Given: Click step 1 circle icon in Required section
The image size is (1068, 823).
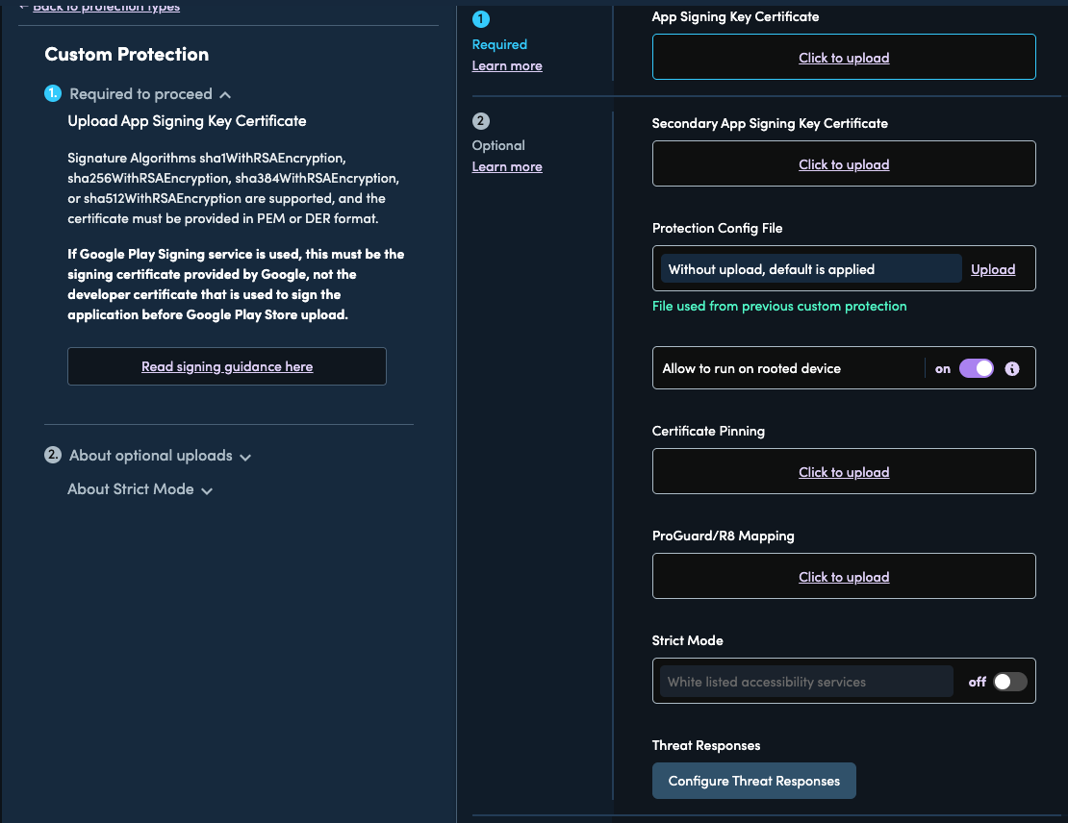Looking at the screenshot, I should pos(481,19).
